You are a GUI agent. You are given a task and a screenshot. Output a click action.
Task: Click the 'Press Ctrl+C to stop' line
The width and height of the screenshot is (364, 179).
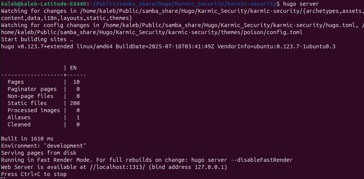(x=34, y=174)
